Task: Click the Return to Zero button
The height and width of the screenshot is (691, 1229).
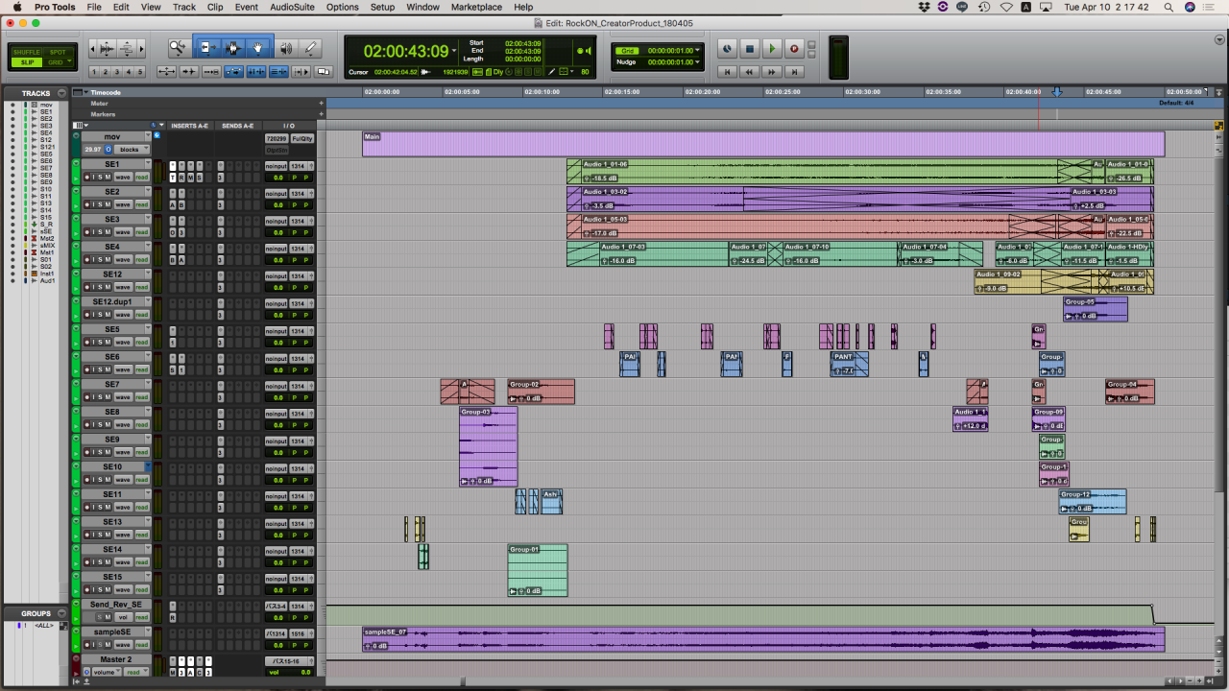Action: (728, 71)
